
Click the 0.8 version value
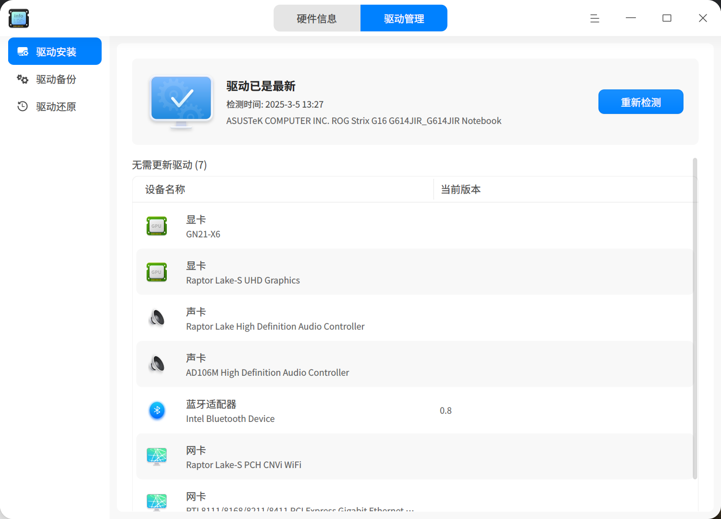[x=446, y=410]
